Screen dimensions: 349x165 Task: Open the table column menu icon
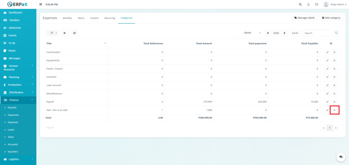[331, 44]
